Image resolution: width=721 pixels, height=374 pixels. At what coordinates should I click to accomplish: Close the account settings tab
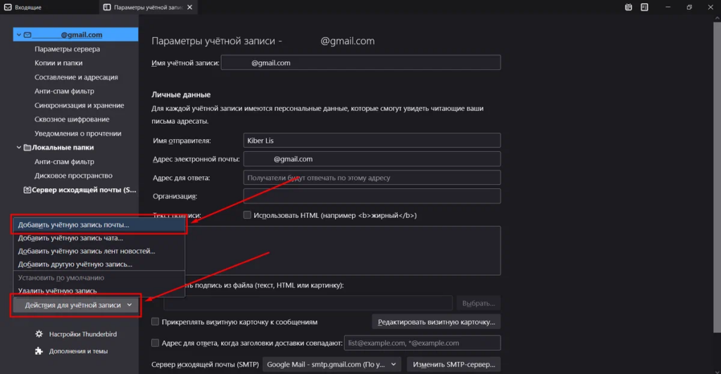click(x=190, y=7)
